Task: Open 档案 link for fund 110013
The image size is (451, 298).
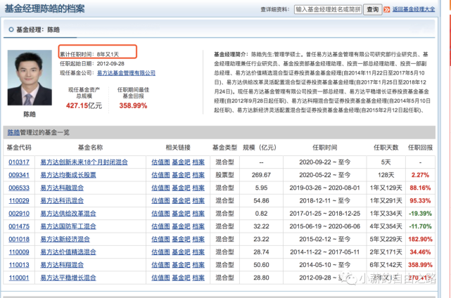Action: point(198,265)
